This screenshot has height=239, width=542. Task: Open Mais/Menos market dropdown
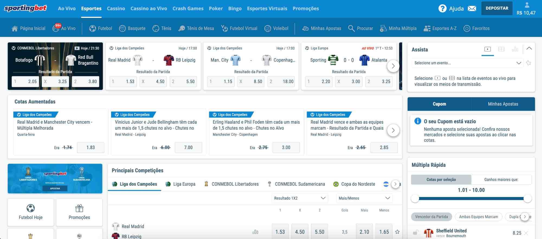click(364, 198)
